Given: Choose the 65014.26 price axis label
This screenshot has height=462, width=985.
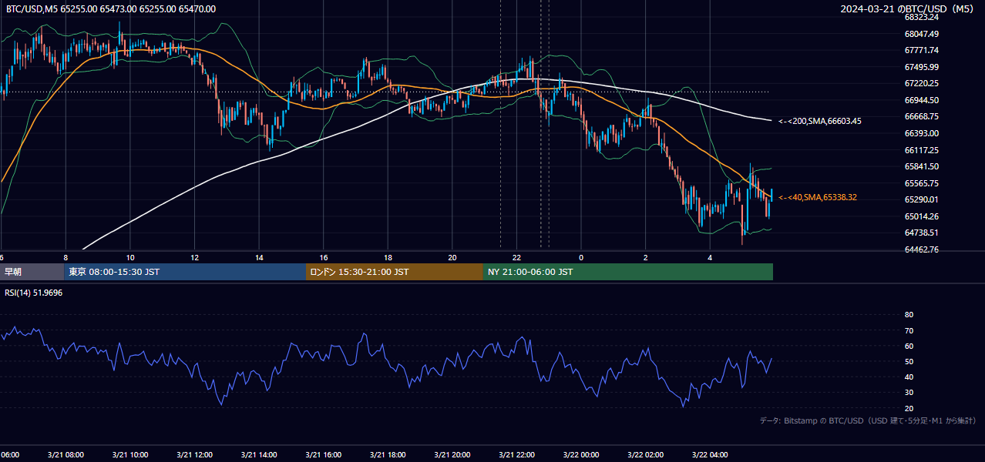Looking at the screenshot, I should pos(922,216).
